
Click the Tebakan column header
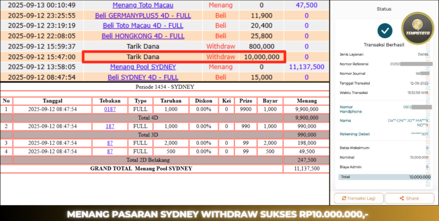(109, 101)
